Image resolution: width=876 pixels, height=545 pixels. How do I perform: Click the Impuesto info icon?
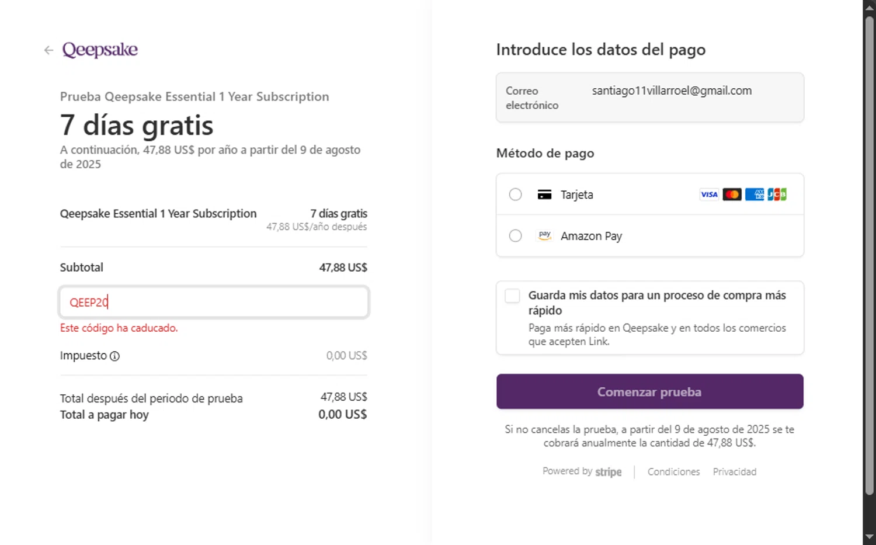click(115, 356)
